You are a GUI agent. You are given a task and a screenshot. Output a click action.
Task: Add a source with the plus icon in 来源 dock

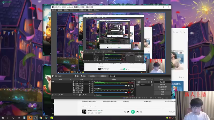pyautogui.click(x=74, y=95)
